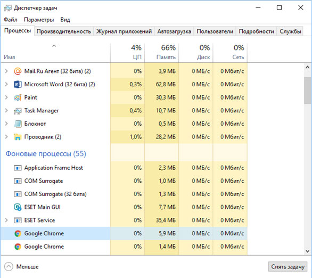The image size is (312, 278).
Task: Open the Параметры menu
Action: (39, 20)
